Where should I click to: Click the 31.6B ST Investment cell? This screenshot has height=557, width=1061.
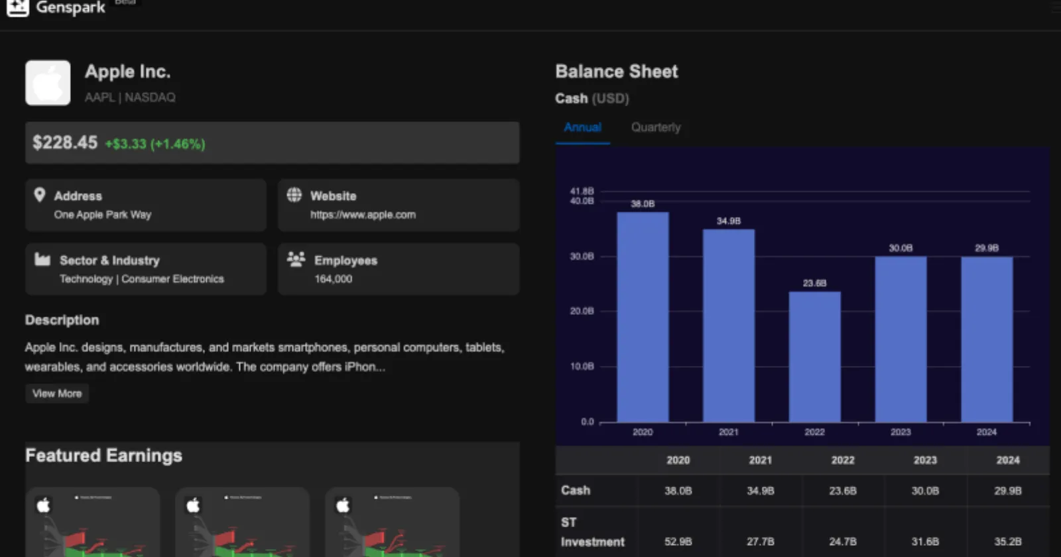pyautogui.click(x=925, y=542)
